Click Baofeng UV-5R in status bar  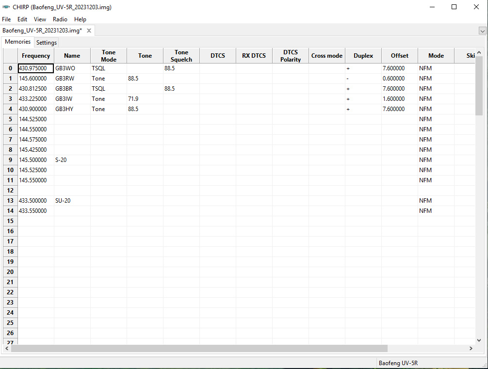point(398,363)
